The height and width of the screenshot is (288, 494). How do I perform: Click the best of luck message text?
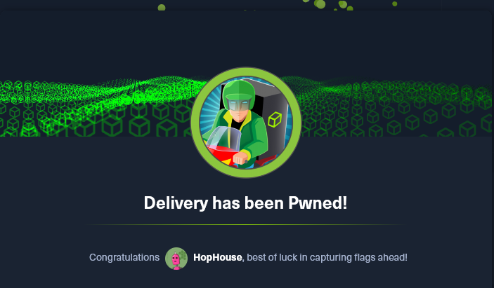click(x=327, y=258)
